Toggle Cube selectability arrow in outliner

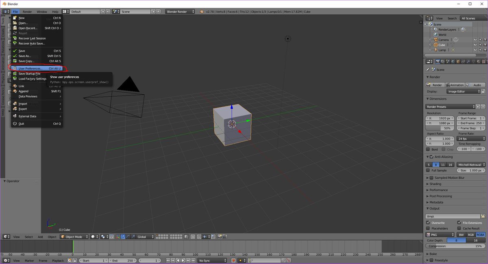(480, 45)
